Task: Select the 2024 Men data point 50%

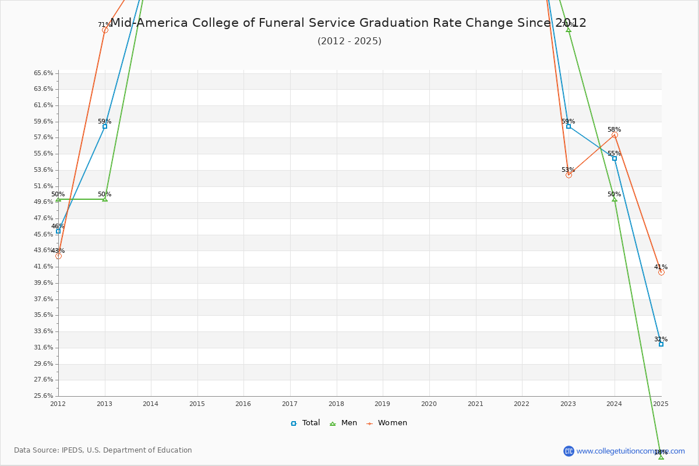Action: (x=615, y=199)
